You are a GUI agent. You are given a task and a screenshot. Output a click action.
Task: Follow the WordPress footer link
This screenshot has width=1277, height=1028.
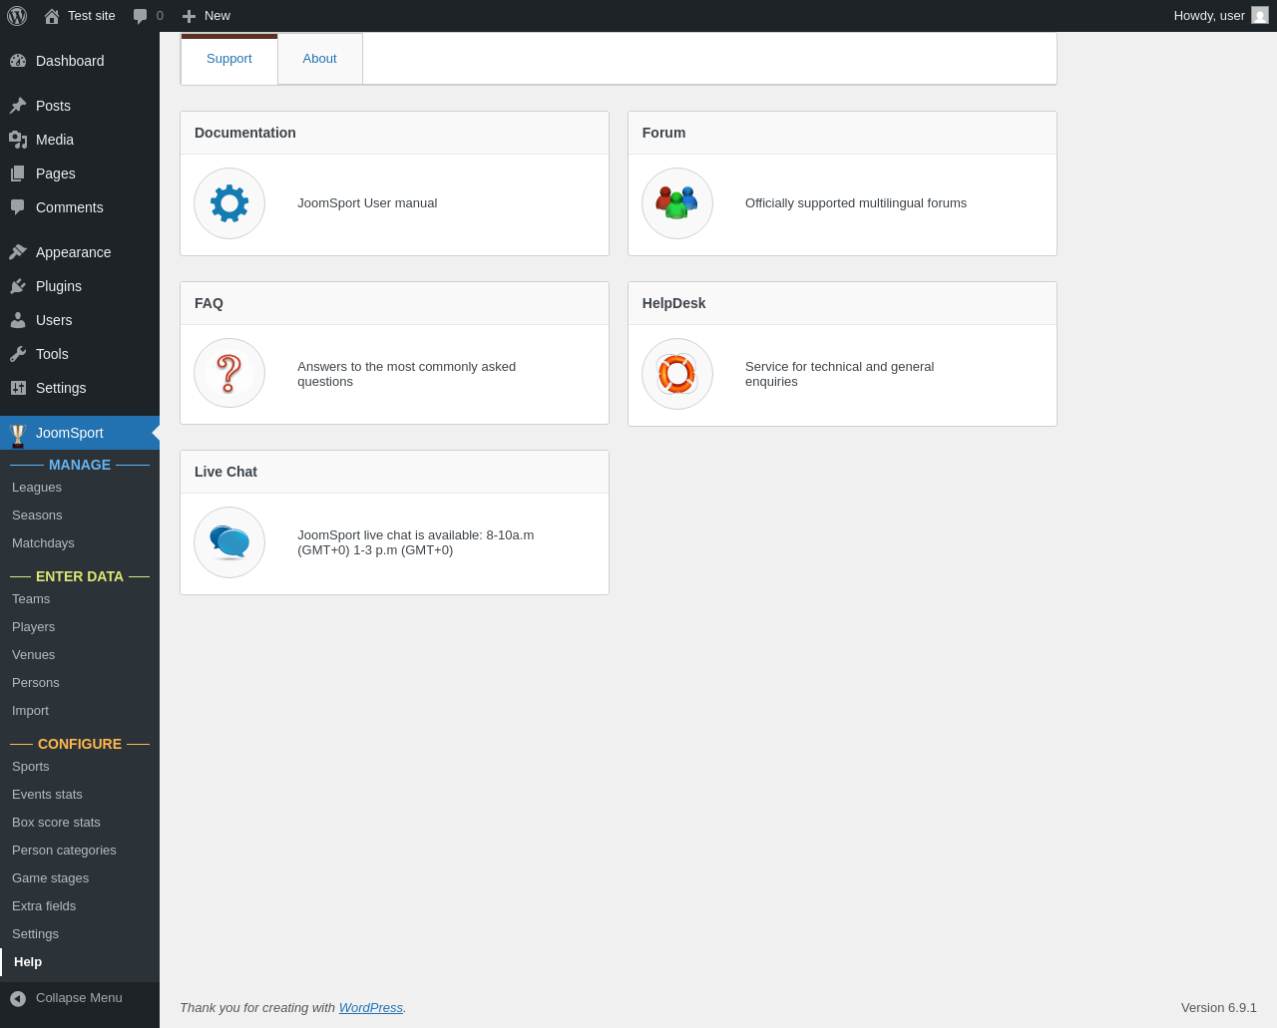pos(371,1008)
